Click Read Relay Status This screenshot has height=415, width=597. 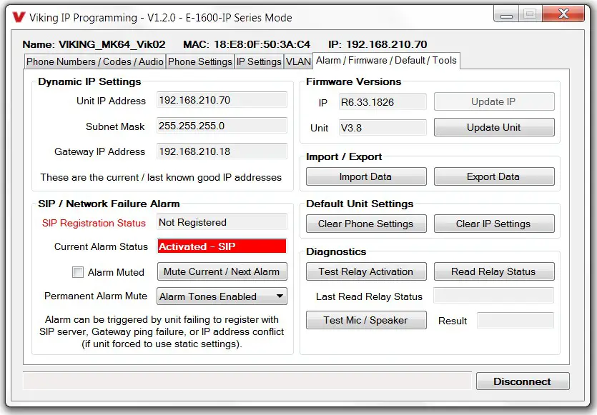[494, 271]
